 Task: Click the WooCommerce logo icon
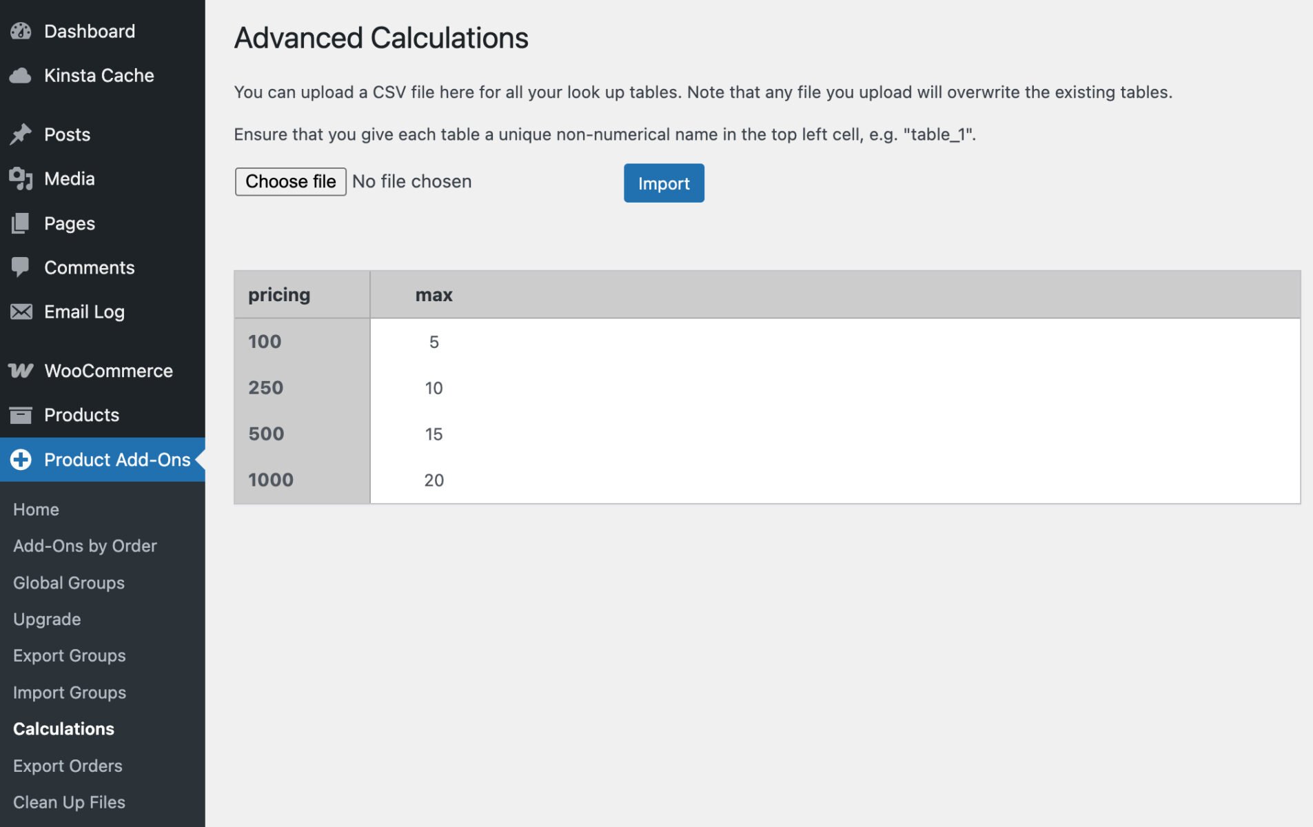coord(21,371)
